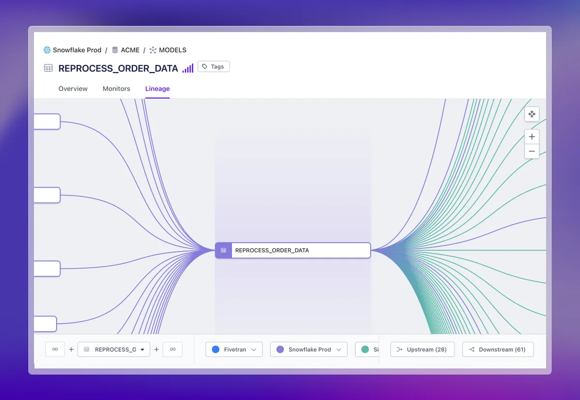Open the MODELS schema breadcrumb
The height and width of the screenshot is (400, 580).
(x=173, y=50)
